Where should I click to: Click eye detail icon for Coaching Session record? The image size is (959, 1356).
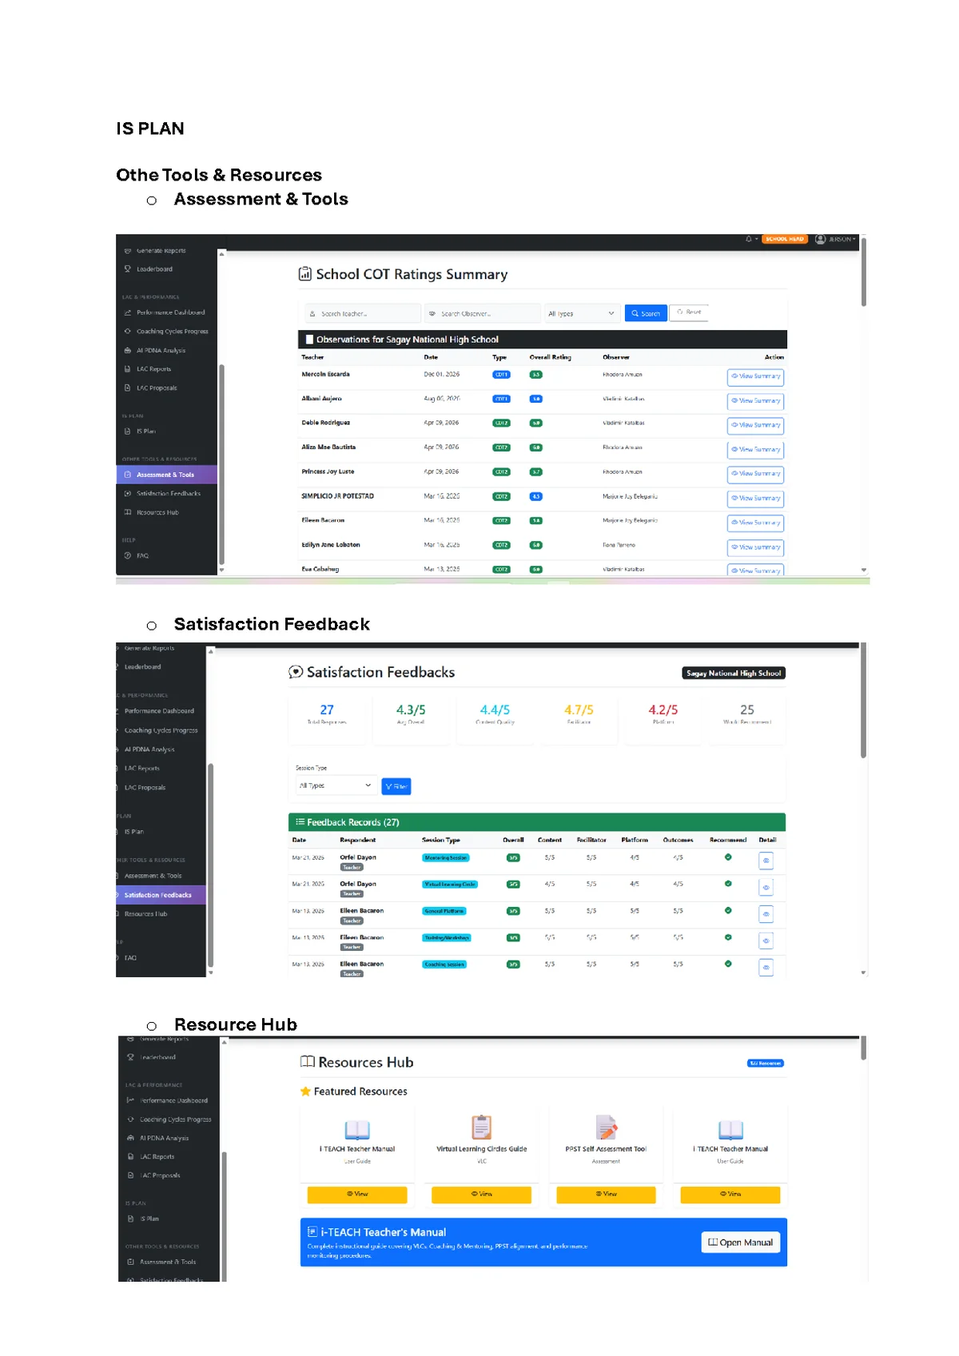tap(766, 968)
